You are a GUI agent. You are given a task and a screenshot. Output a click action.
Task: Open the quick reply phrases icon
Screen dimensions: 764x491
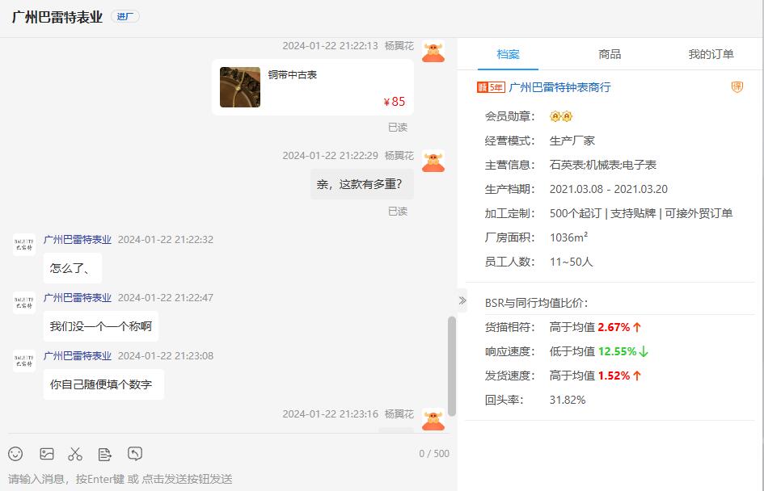[x=105, y=454]
